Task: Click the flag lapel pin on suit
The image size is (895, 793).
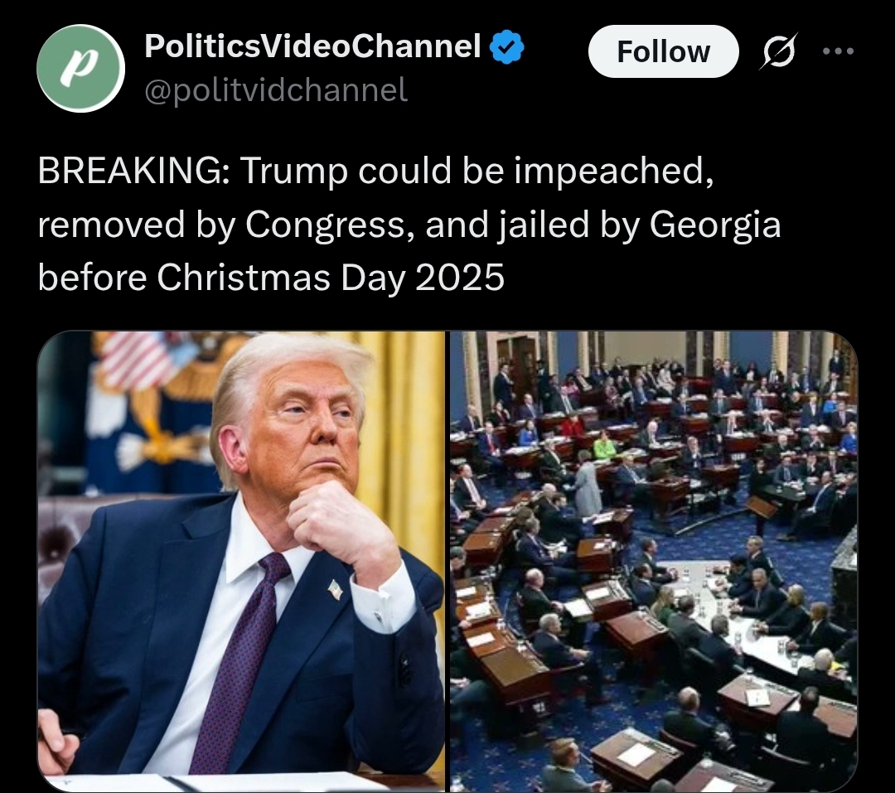Action: (335, 590)
